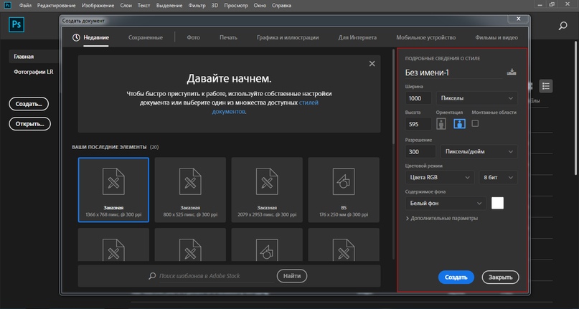Edit the Без имени-1 document name

[453, 72]
